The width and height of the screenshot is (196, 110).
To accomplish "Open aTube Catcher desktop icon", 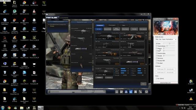I will point(15,21).
